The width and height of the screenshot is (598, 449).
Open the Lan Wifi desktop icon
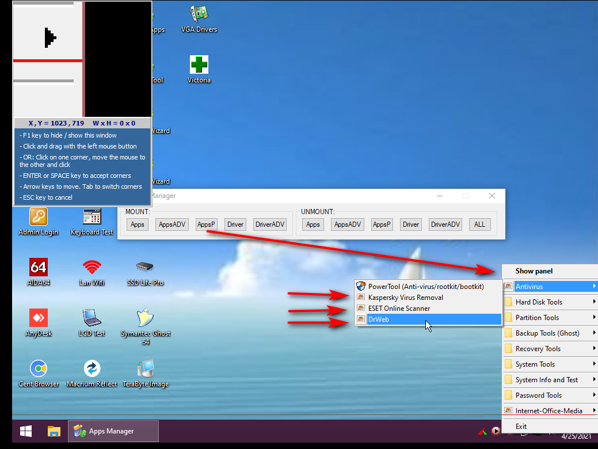92,272
